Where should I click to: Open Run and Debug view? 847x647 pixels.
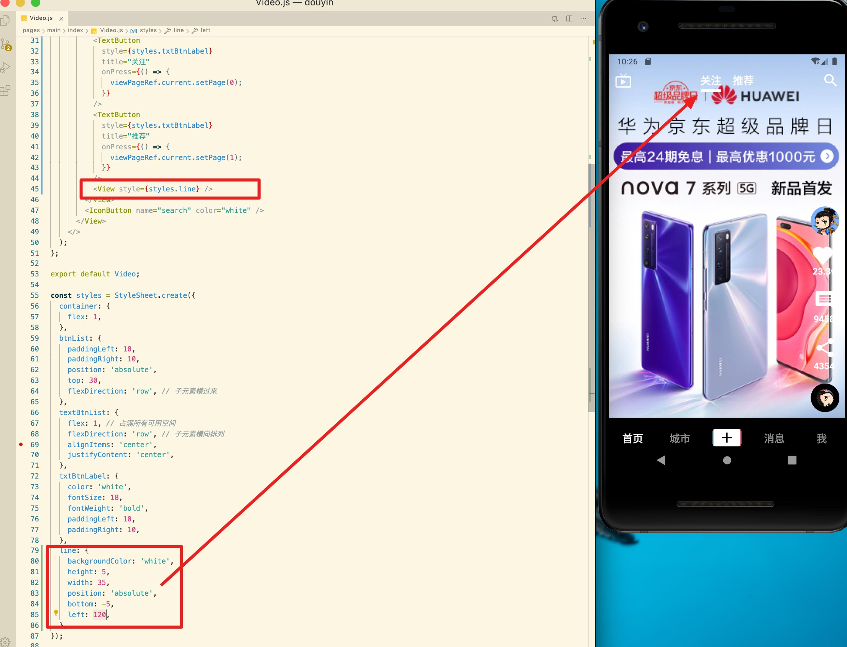point(5,67)
